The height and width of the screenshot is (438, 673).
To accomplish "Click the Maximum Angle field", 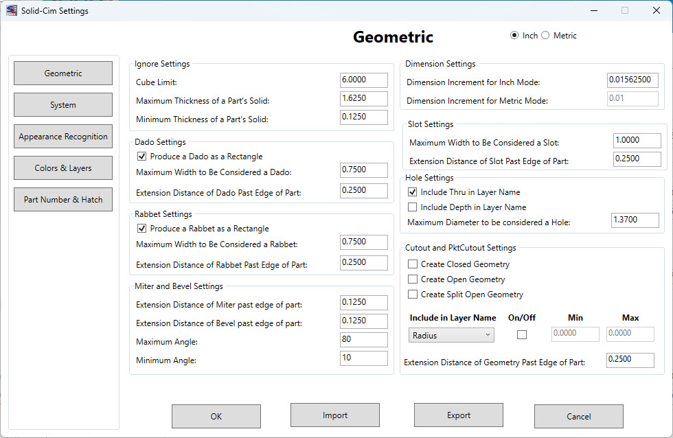I will click(363, 340).
